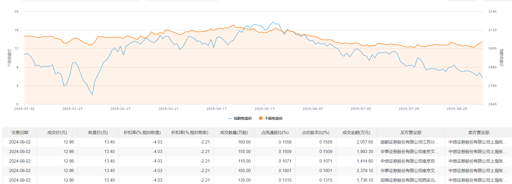Screen dimensions: 512x184
Task: Open buyer 招商证券股份有限公司西安北 link
Action: pyautogui.click(x=409, y=180)
